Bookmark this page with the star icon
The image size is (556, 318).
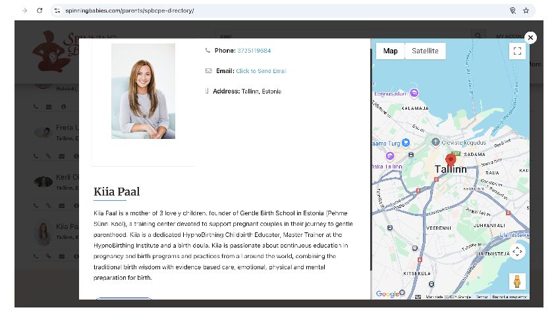526,11
